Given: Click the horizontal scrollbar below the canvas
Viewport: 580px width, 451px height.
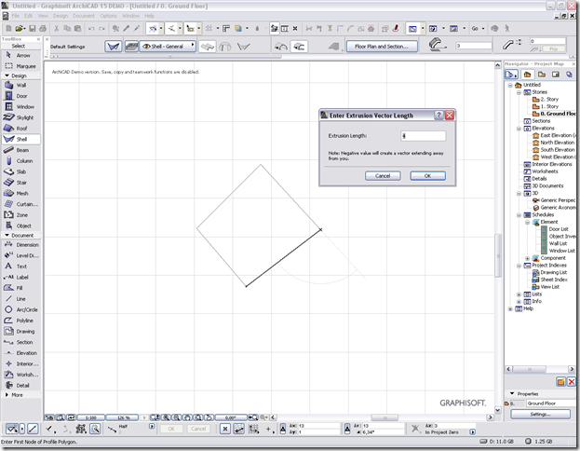Looking at the screenshot, I should [384, 417].
